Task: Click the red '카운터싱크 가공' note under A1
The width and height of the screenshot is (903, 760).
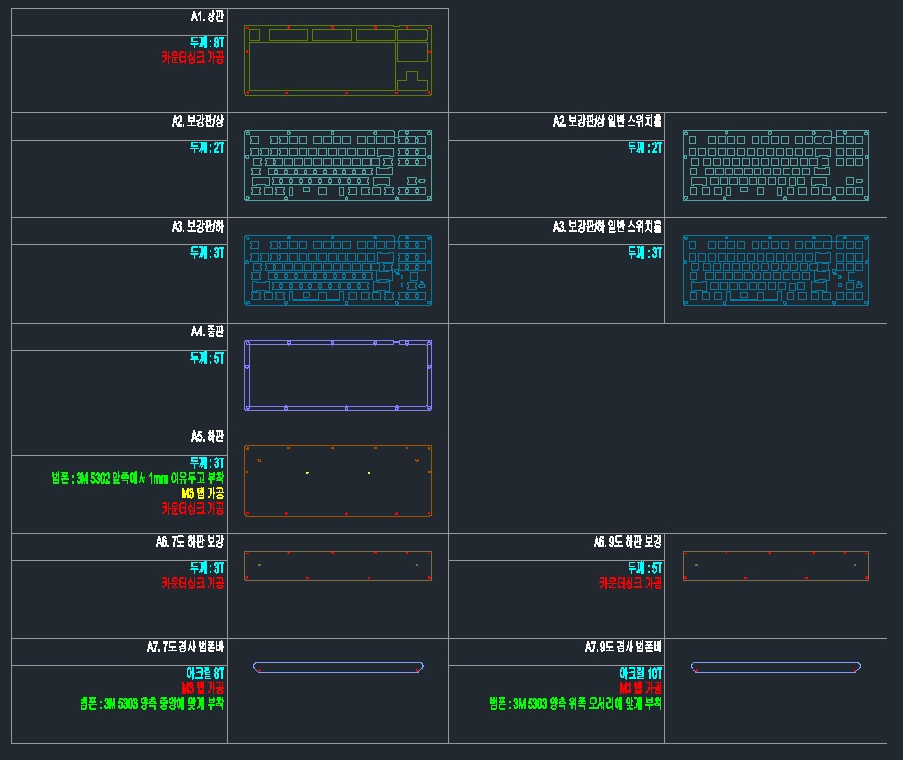Action: pos(193,58)
